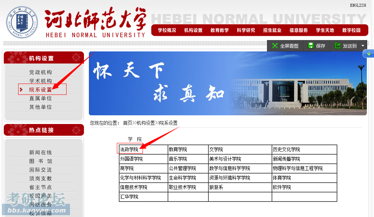Click the green send-to share icon
The height and width of the screenshot is (217, 374).
pos(338,45)
